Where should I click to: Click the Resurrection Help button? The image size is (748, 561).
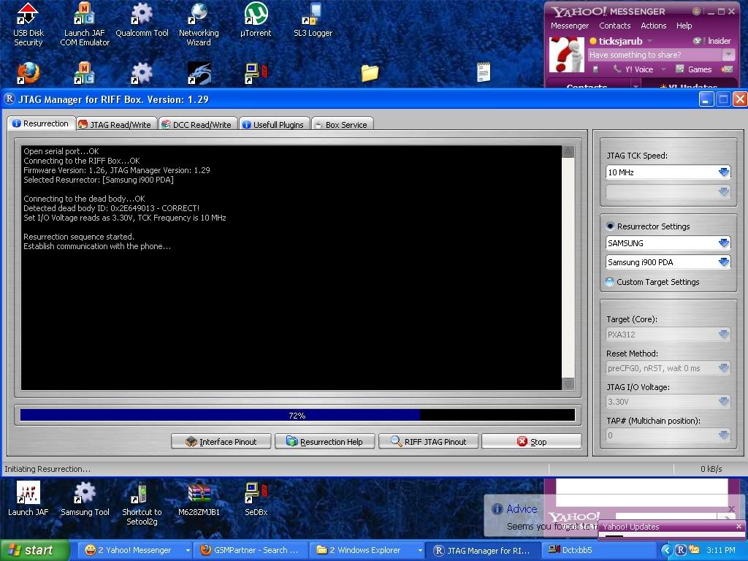[x=325, y=442]
